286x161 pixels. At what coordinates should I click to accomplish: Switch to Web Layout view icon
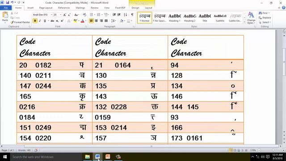pos(239,150)
